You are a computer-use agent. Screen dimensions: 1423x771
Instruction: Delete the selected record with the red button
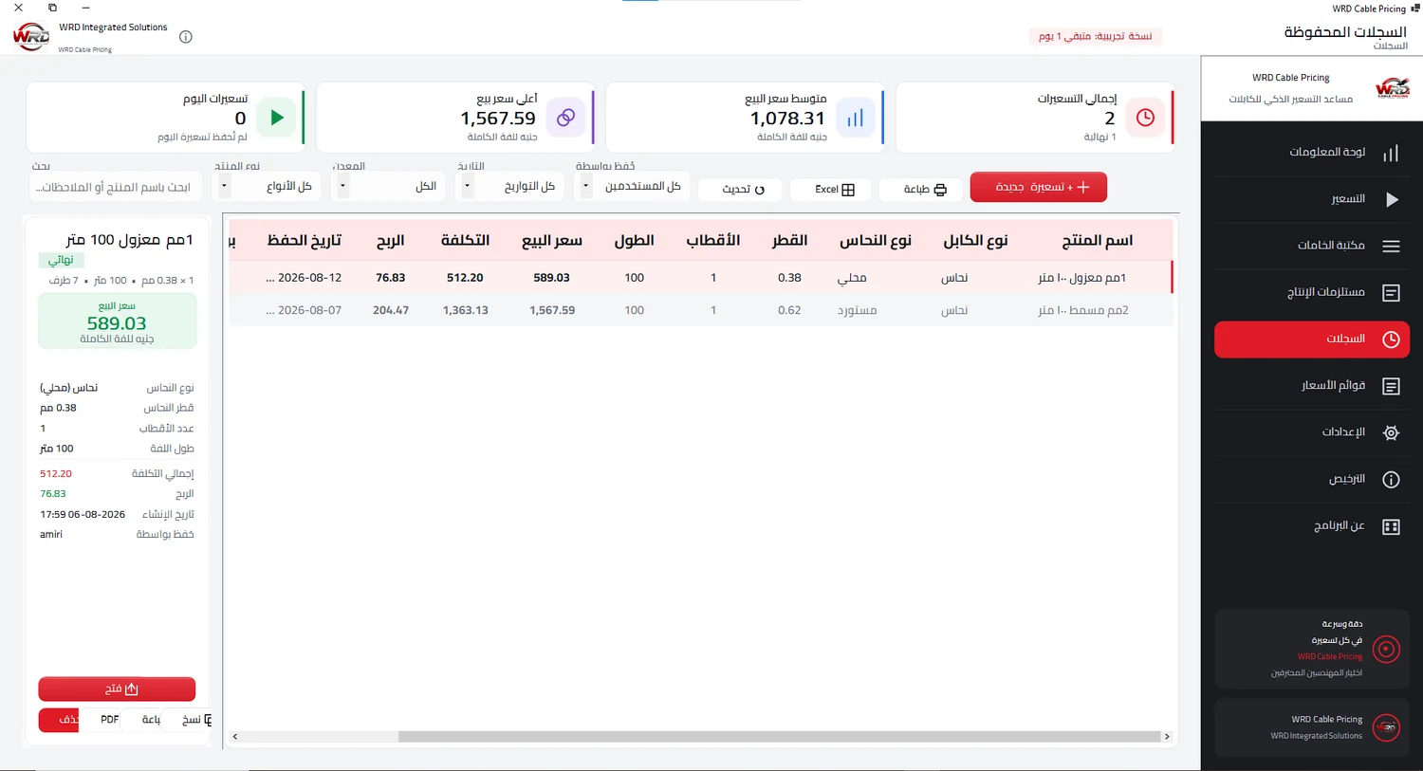coord(59,720)
